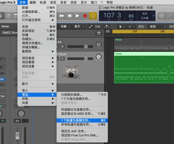174x144 pixels.
Task: Enable record on the C Drum track R button
Action: (x=62, y=59)
